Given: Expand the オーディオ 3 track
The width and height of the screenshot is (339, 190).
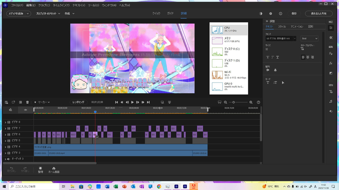Looking at the screenshot, I should click(x=5, y=159).
